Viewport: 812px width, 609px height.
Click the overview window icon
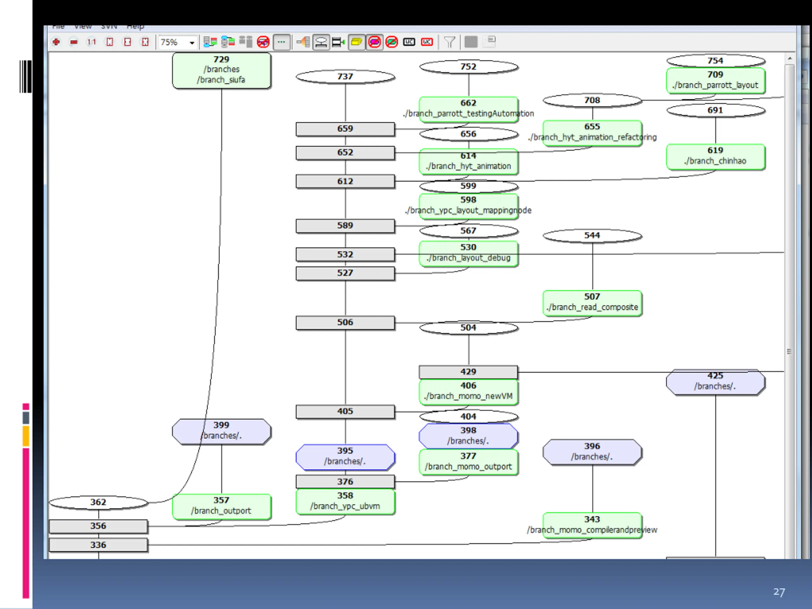point(490,41)
